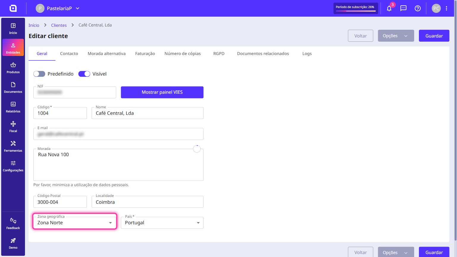Click the Localidade input field

pos(148,202)
